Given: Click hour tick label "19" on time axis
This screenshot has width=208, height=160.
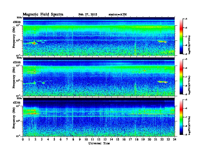Looking at the screenshot, I should click(x=143, y=139).
